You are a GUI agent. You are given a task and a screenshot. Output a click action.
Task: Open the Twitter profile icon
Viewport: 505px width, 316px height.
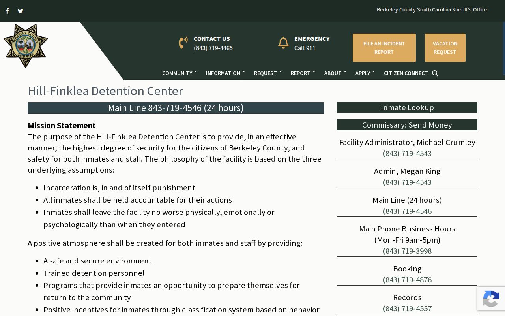click(21, 11)
